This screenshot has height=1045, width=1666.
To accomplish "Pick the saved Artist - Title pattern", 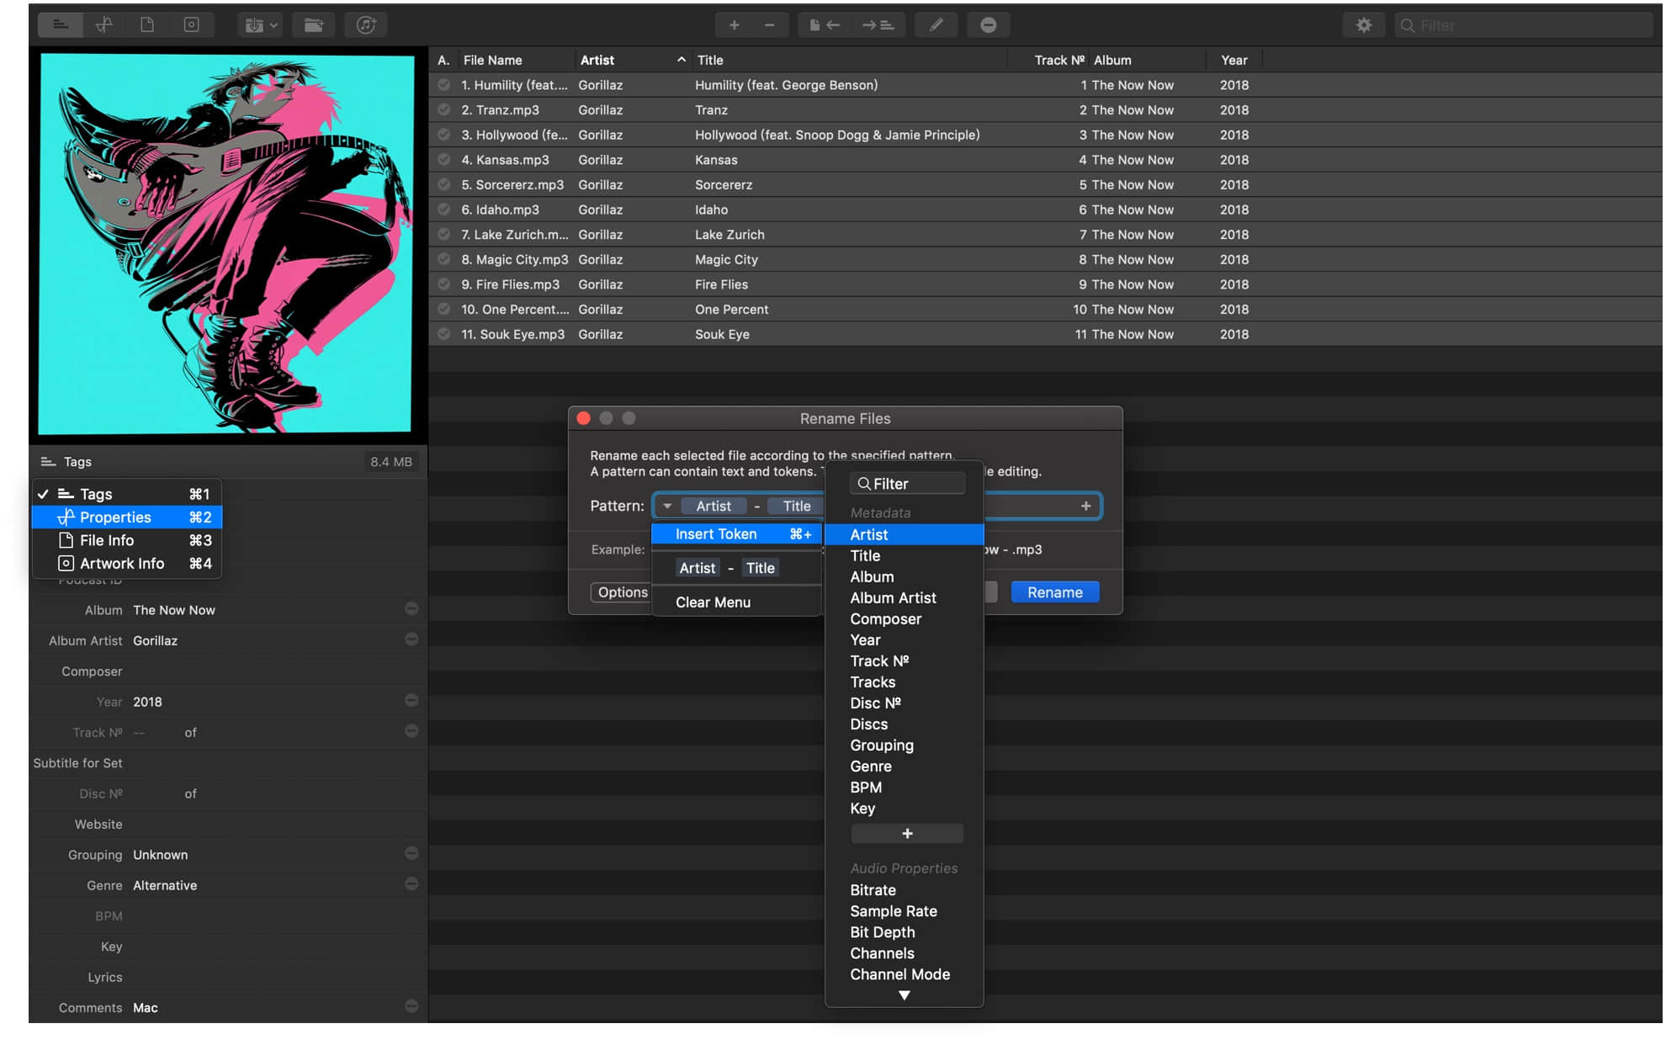I will 728,568.
